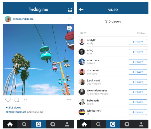Viewport: 151px width, 129px height.
Task: Tap the video camera icon on the post image
Action: [x=70, y=28]
